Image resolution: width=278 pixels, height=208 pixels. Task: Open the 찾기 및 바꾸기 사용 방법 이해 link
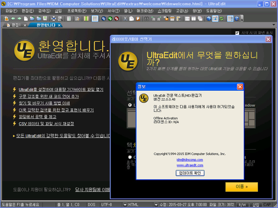point(44,103)
